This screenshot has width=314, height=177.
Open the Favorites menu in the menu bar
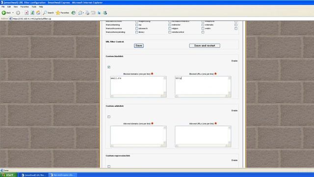25,7
